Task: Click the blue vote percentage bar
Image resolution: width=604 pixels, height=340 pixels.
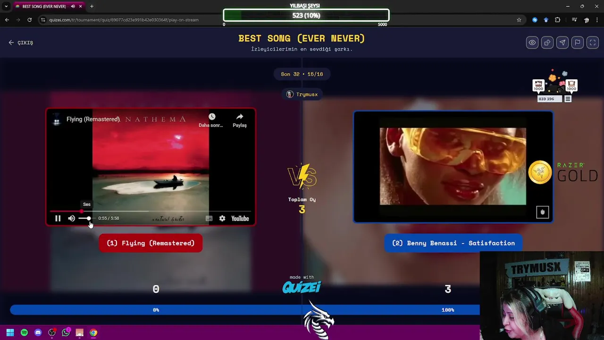Action: click(245, 310)
